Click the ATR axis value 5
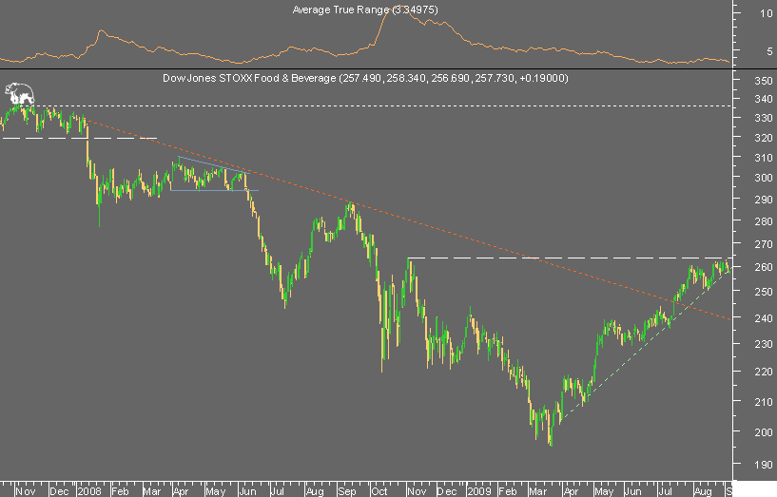Screen dimensions: 777x497 (769, 51)
